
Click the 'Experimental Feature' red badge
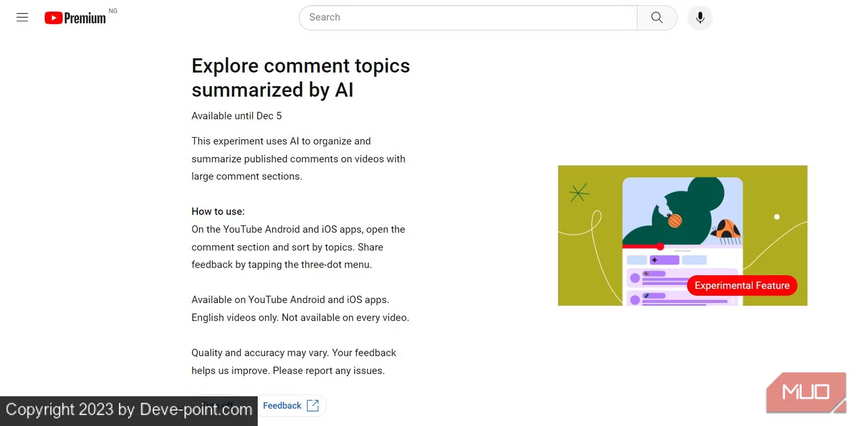742,285
